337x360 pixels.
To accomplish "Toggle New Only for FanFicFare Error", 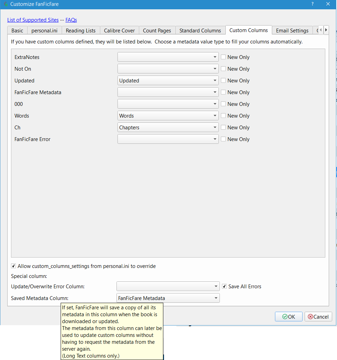I will [x=235, y=139].
